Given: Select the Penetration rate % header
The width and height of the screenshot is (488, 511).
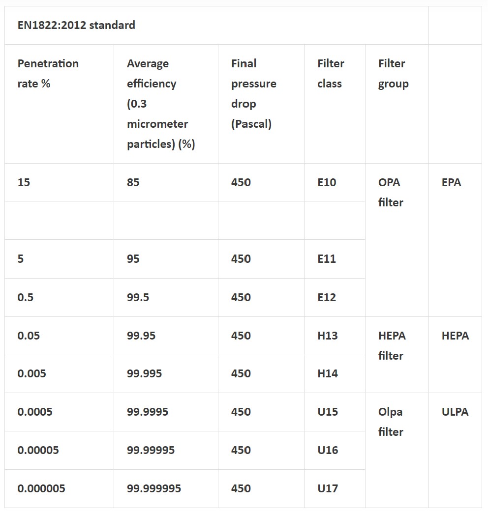Looking at the screenshot, I should 48,74.
